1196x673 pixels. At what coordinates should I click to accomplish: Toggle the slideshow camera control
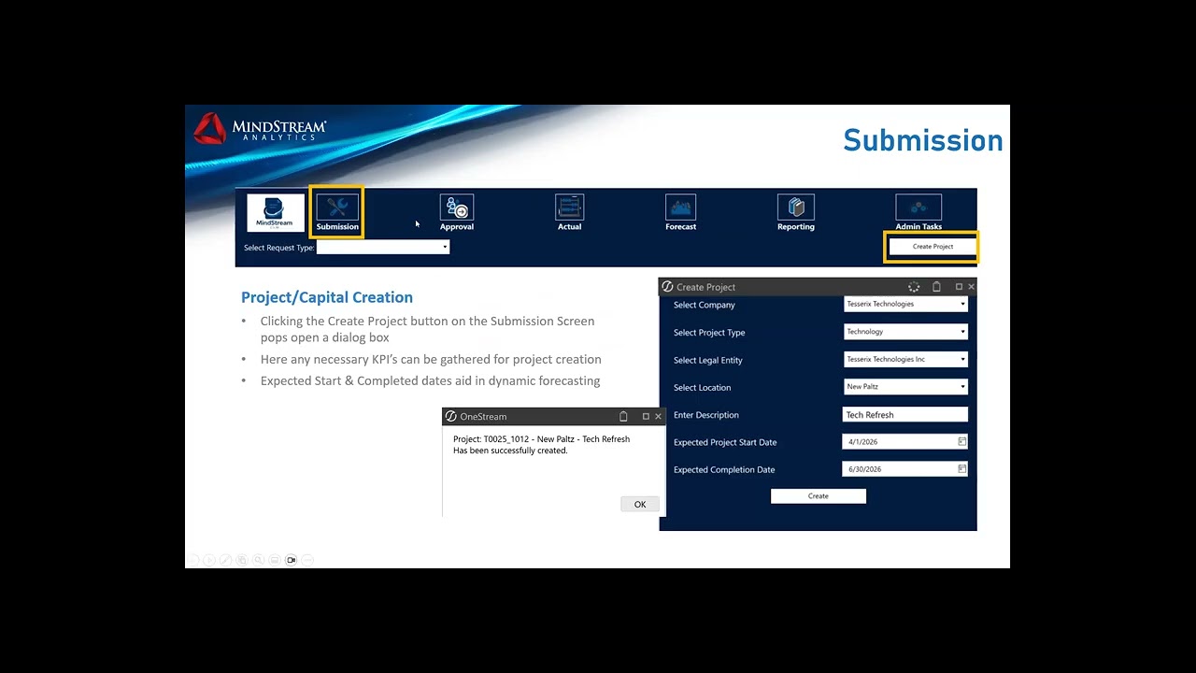click(x=291, y=560)
